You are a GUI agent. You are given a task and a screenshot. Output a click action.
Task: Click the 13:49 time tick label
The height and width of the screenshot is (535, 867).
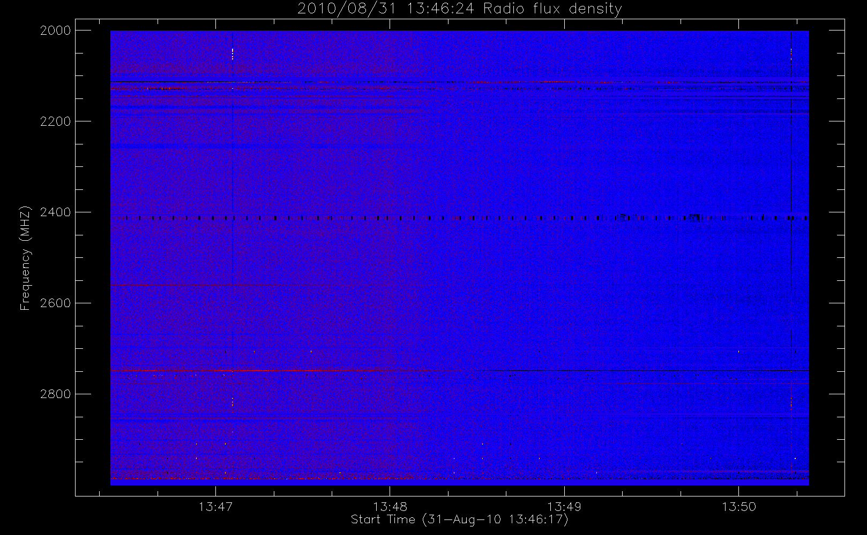tap(564, 507)
